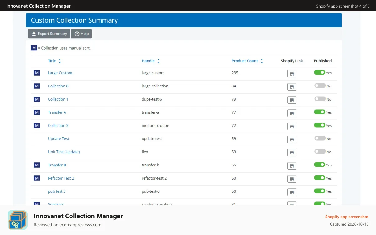The height and width of the screenshot is (235, 376).
Task: Open Shopify link for Collection 1
Action: click(292, 100)
